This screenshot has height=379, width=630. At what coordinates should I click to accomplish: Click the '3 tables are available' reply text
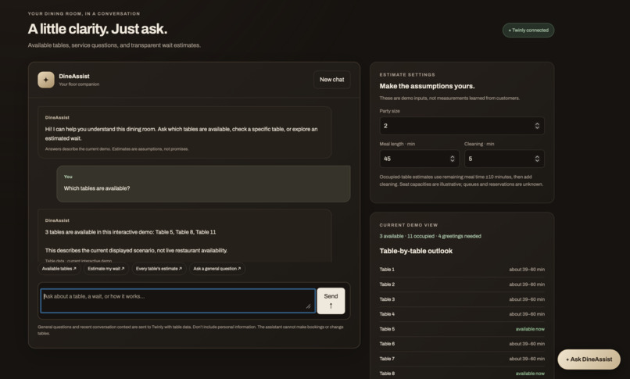click(131, 232)
